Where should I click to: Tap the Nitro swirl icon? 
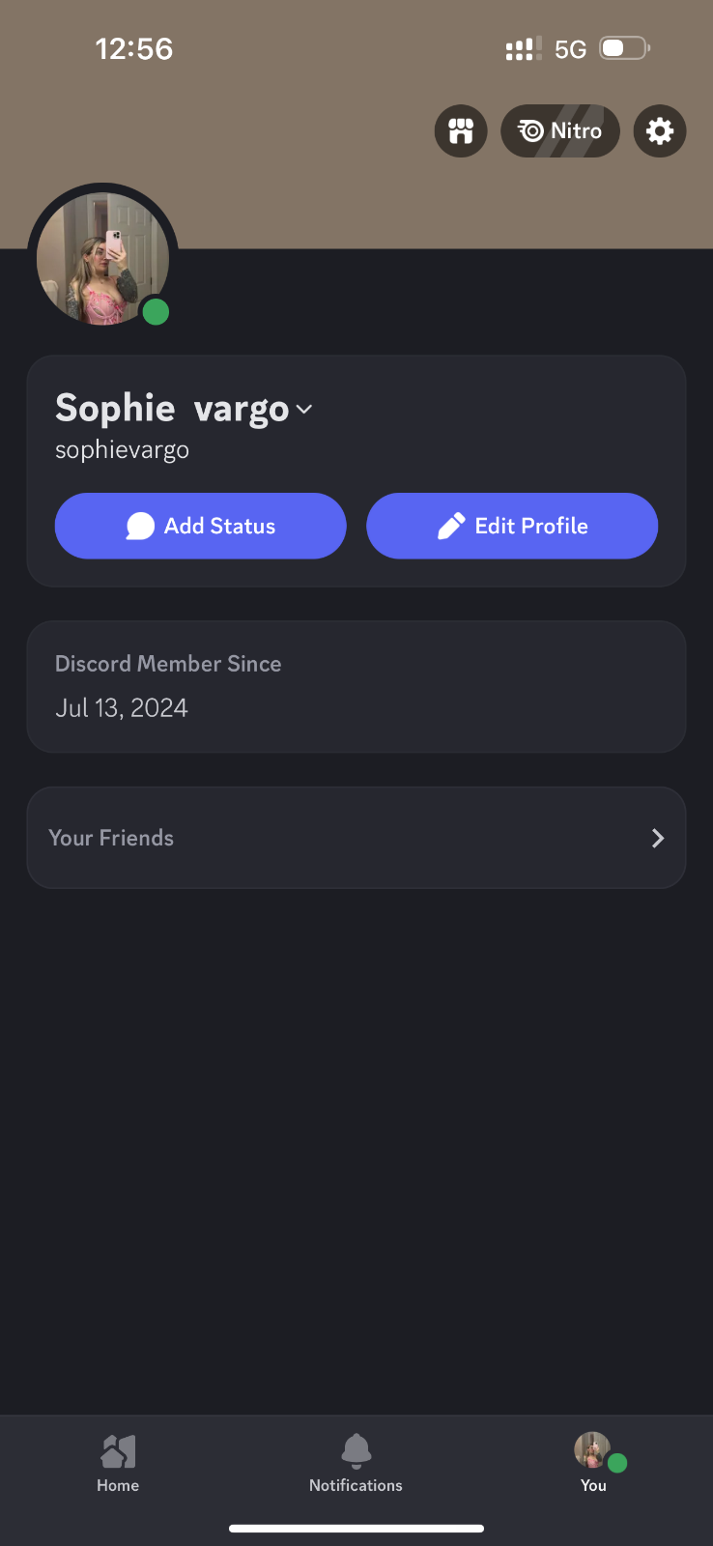click(530, 130)
